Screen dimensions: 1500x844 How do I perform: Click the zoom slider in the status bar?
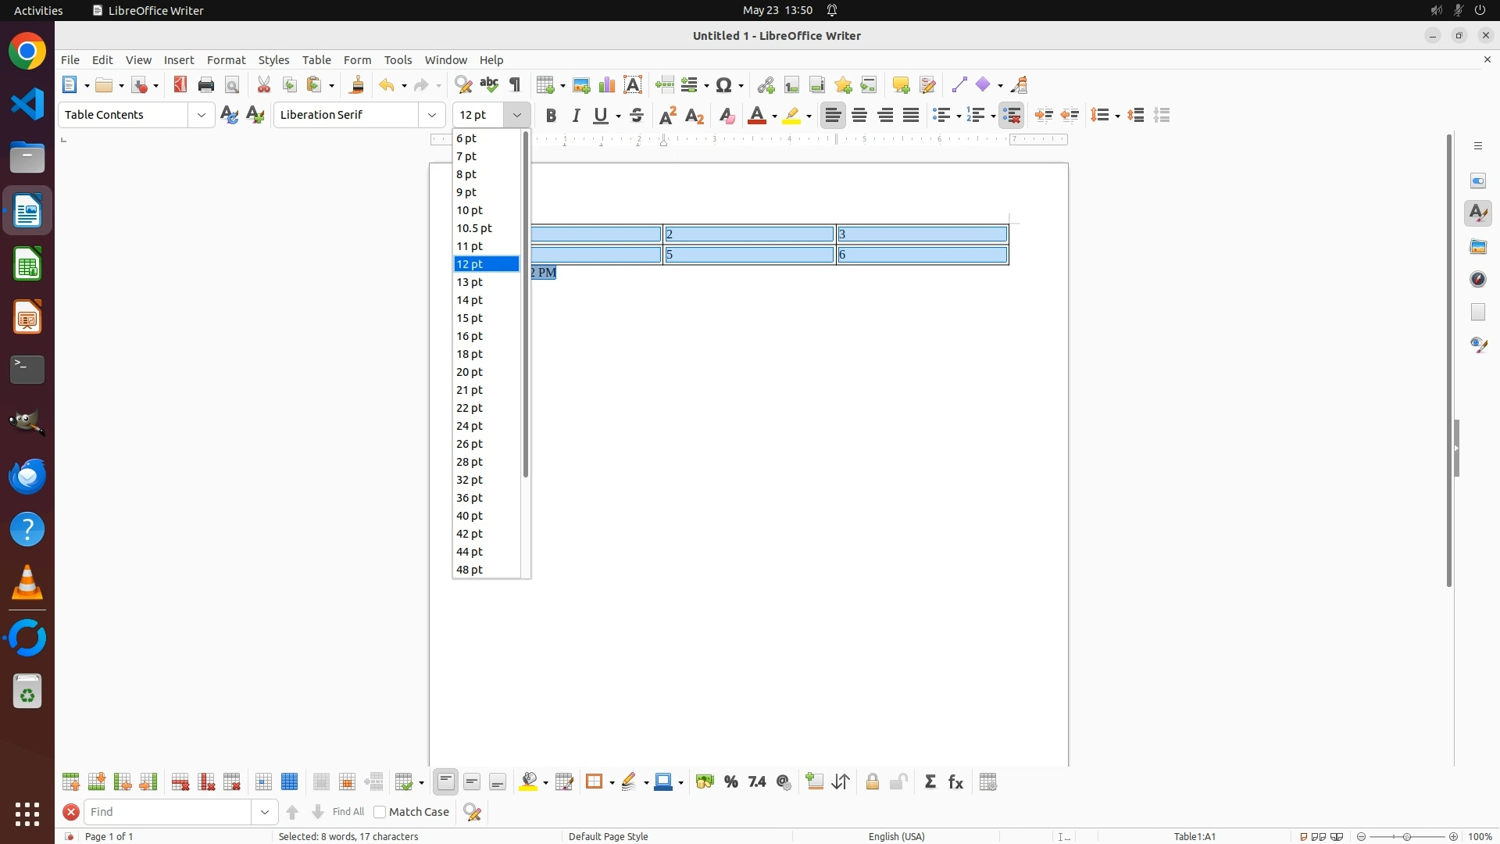[1407, 836]
